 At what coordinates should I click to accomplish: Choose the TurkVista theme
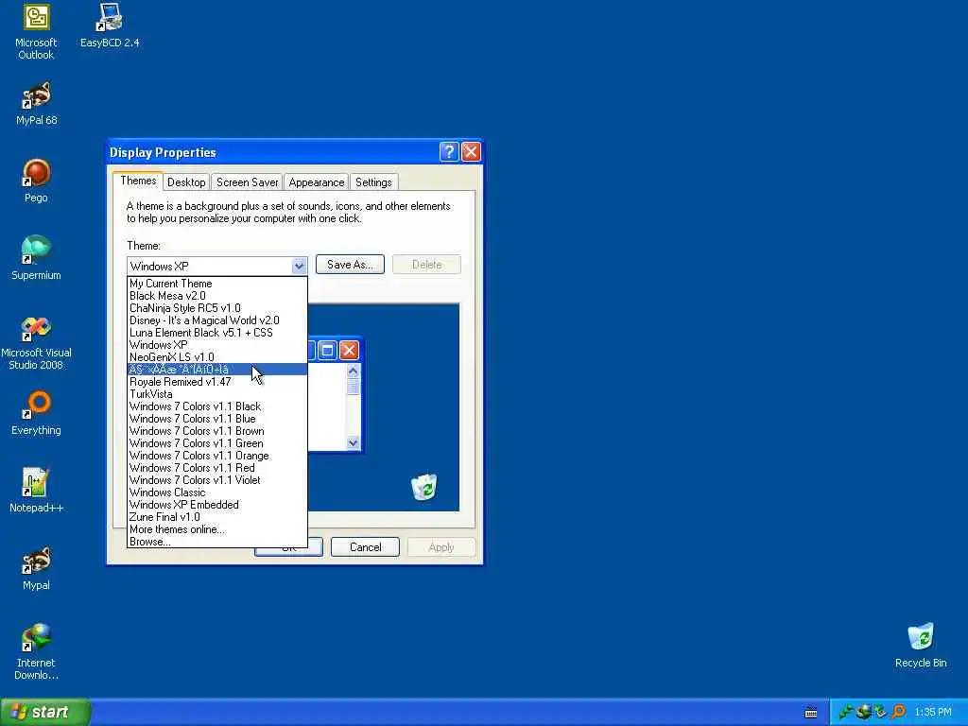click(x=216, y=394)
